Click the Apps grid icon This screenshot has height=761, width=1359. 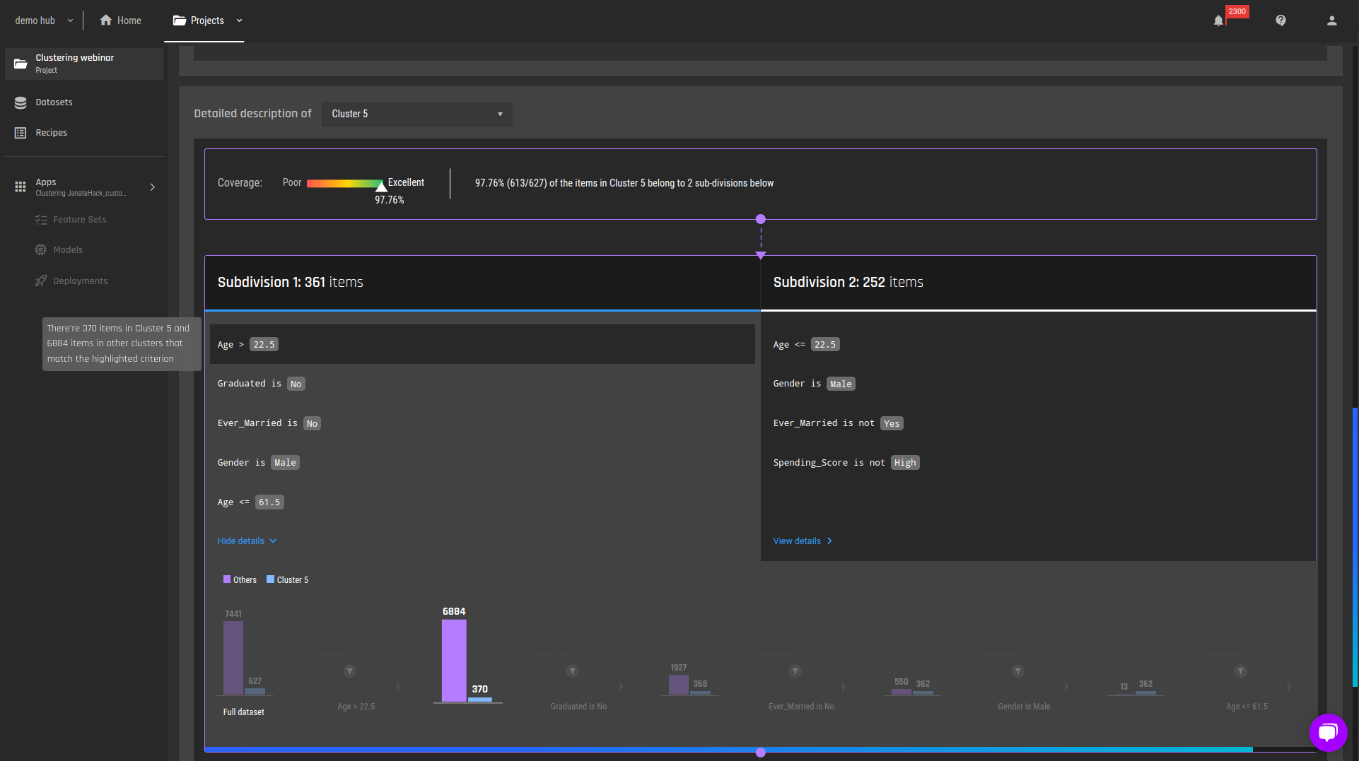[21, 187]
